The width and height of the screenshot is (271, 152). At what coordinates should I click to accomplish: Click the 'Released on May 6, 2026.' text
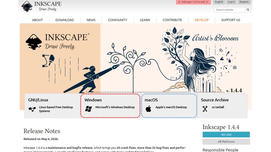point(41,139)
